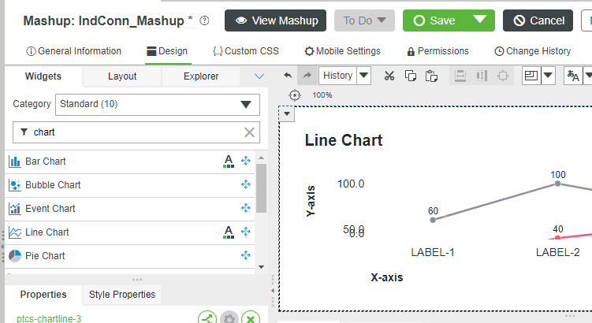The width and height of the screenshot is (592, 323).
Task: Select the Widgets panel tab
Action: [x=43, y=76]
